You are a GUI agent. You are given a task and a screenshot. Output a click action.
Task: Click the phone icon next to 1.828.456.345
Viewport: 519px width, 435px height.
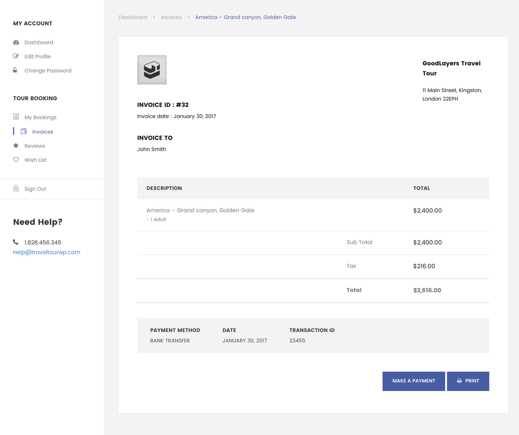point(15,242)
